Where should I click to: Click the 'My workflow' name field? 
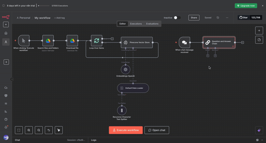(x=43, y=18)
